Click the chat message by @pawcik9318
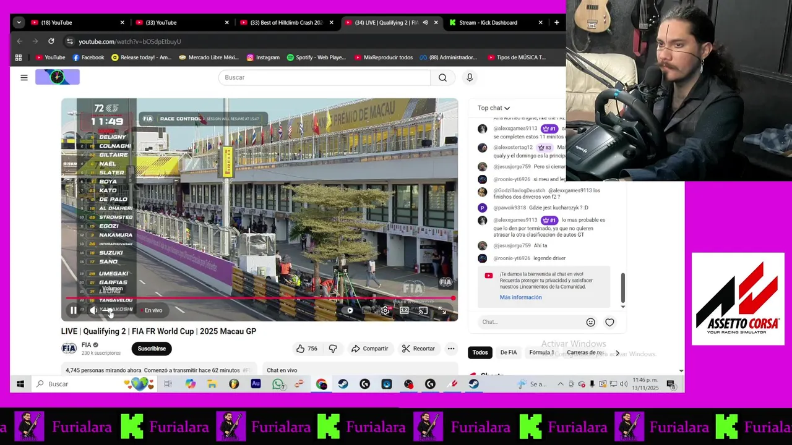Viewport: 792px width, 445px height. point(541,208)
